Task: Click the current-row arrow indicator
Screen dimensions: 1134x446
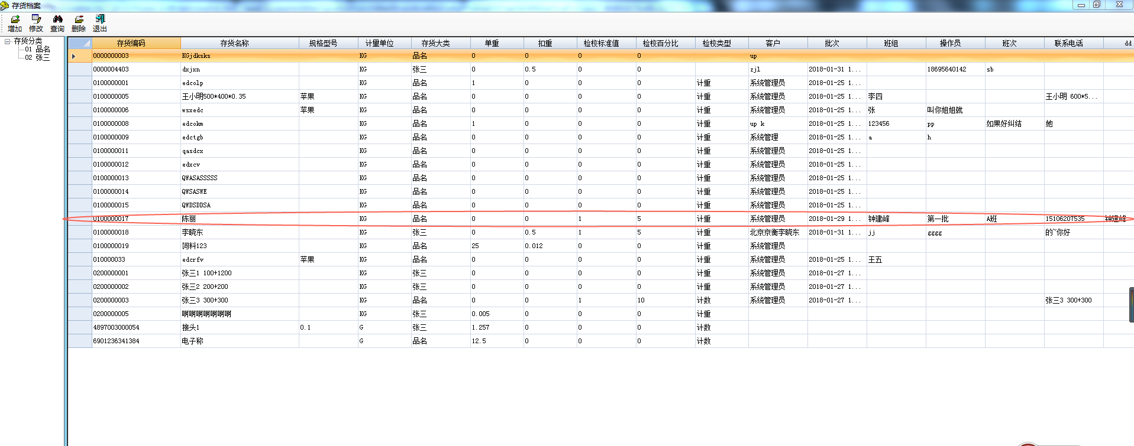Action: pyautogui.click(x=74, y=56)
